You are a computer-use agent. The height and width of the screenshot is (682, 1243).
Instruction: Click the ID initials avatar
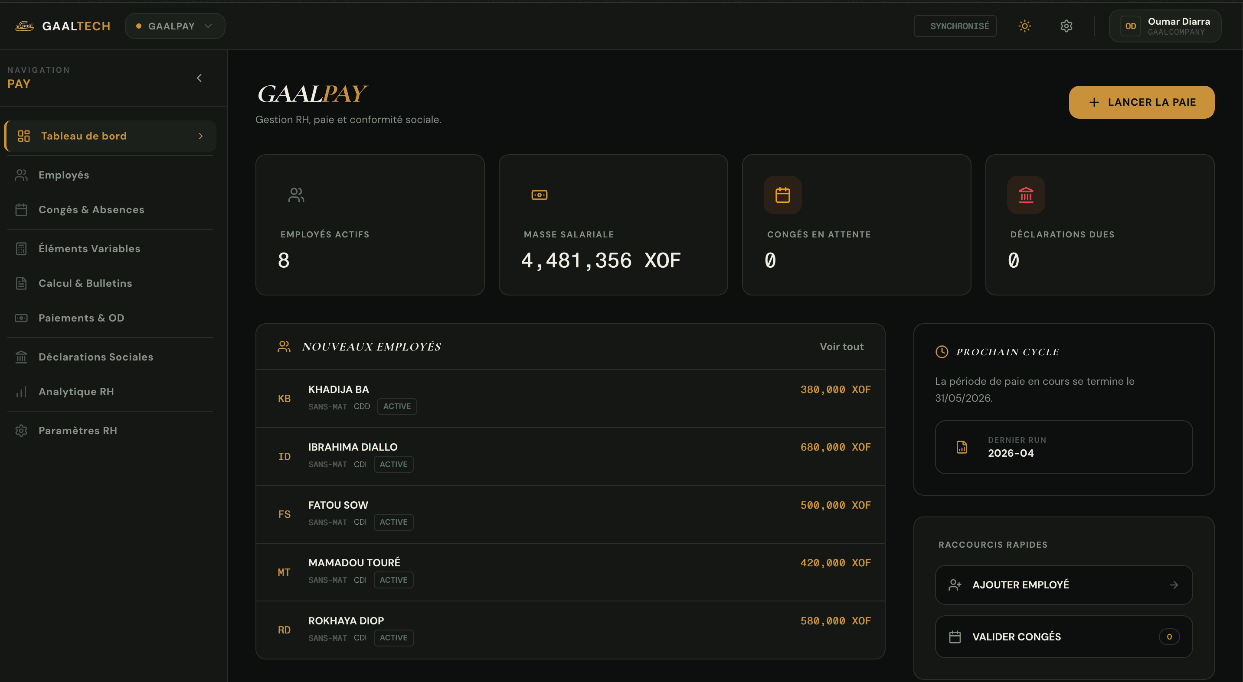[284, 456]
